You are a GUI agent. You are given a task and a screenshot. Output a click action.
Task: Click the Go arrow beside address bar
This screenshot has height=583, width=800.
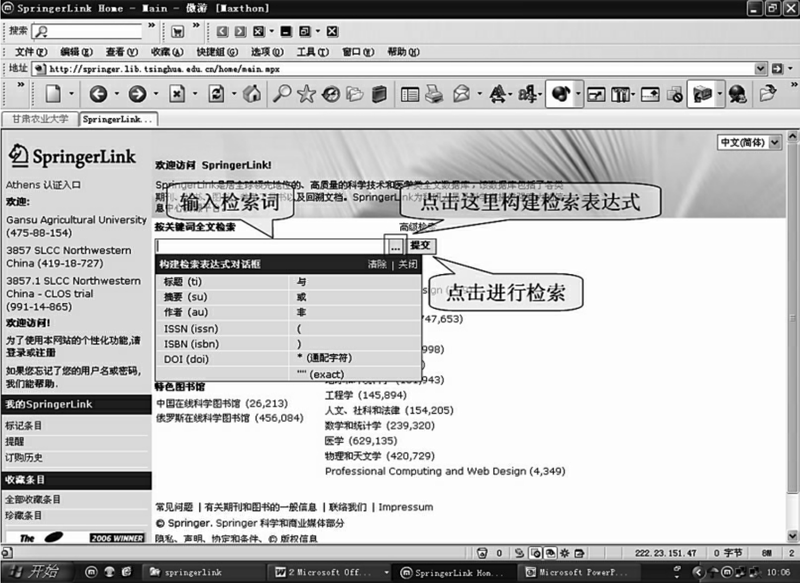777,69
